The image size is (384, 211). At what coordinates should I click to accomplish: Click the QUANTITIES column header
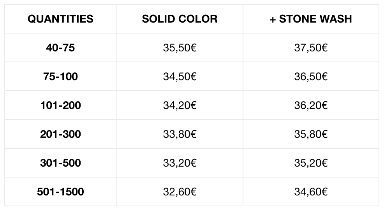[60, 19]
